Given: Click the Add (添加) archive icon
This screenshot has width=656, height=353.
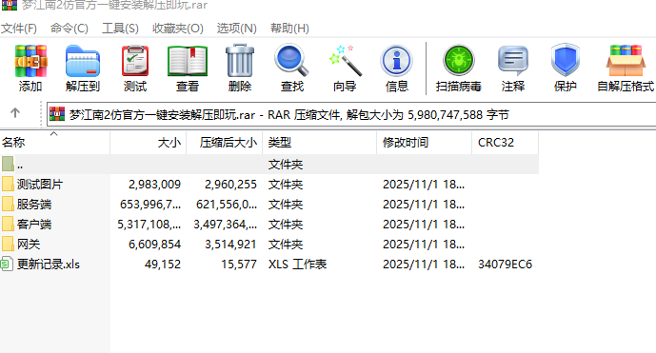Looking at the screenshot, I should (x=30, y=61).
